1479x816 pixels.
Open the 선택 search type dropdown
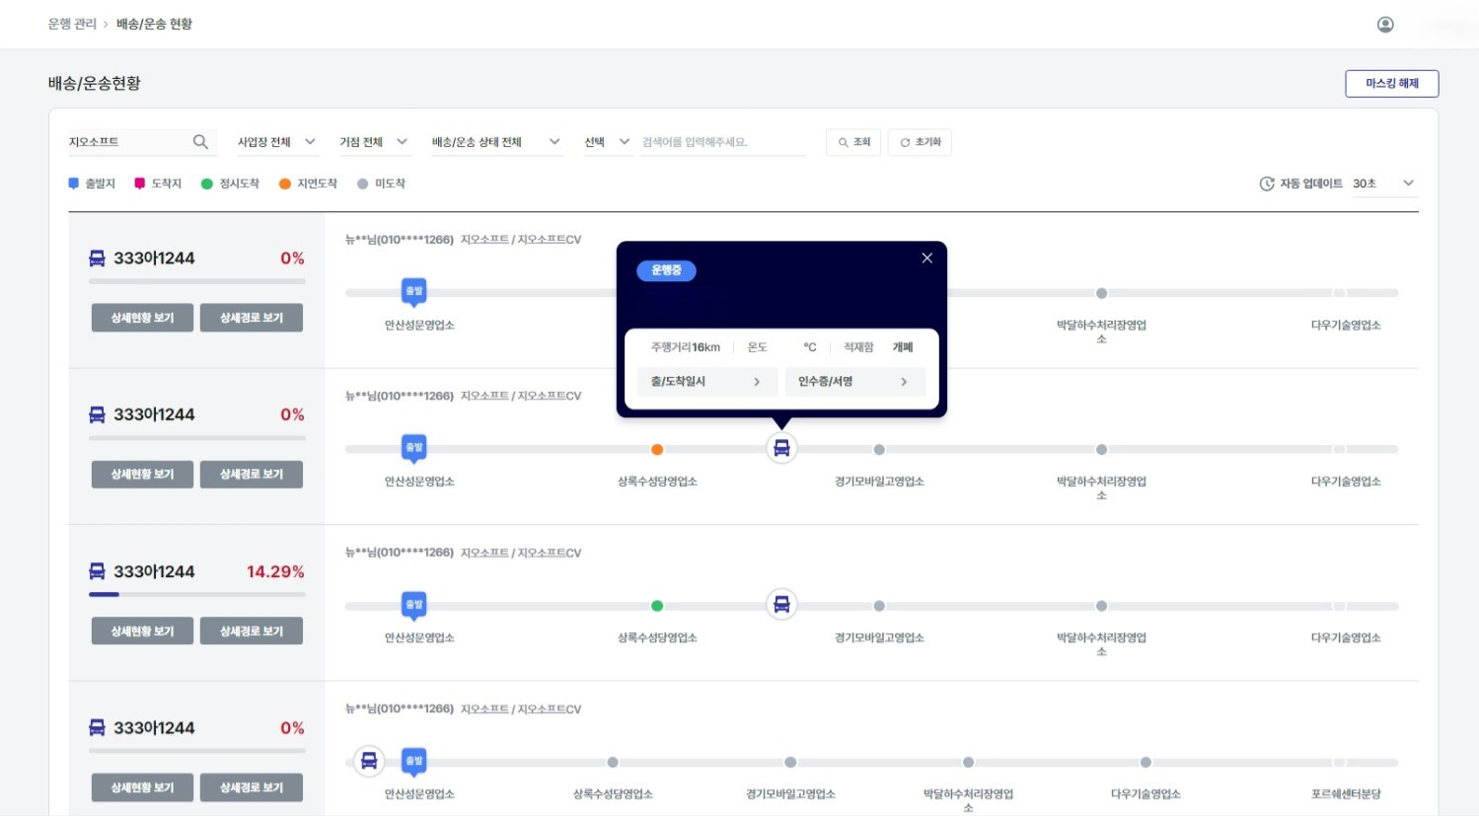[607, 142]
